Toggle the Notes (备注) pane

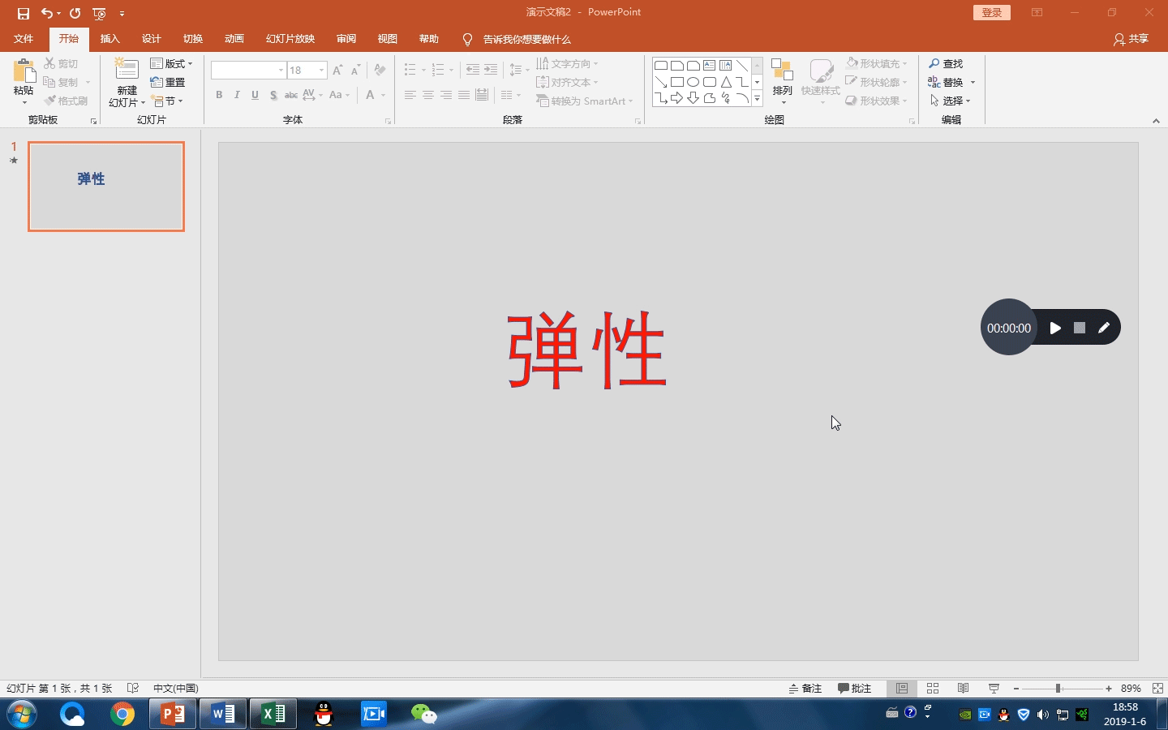(805, 689)
